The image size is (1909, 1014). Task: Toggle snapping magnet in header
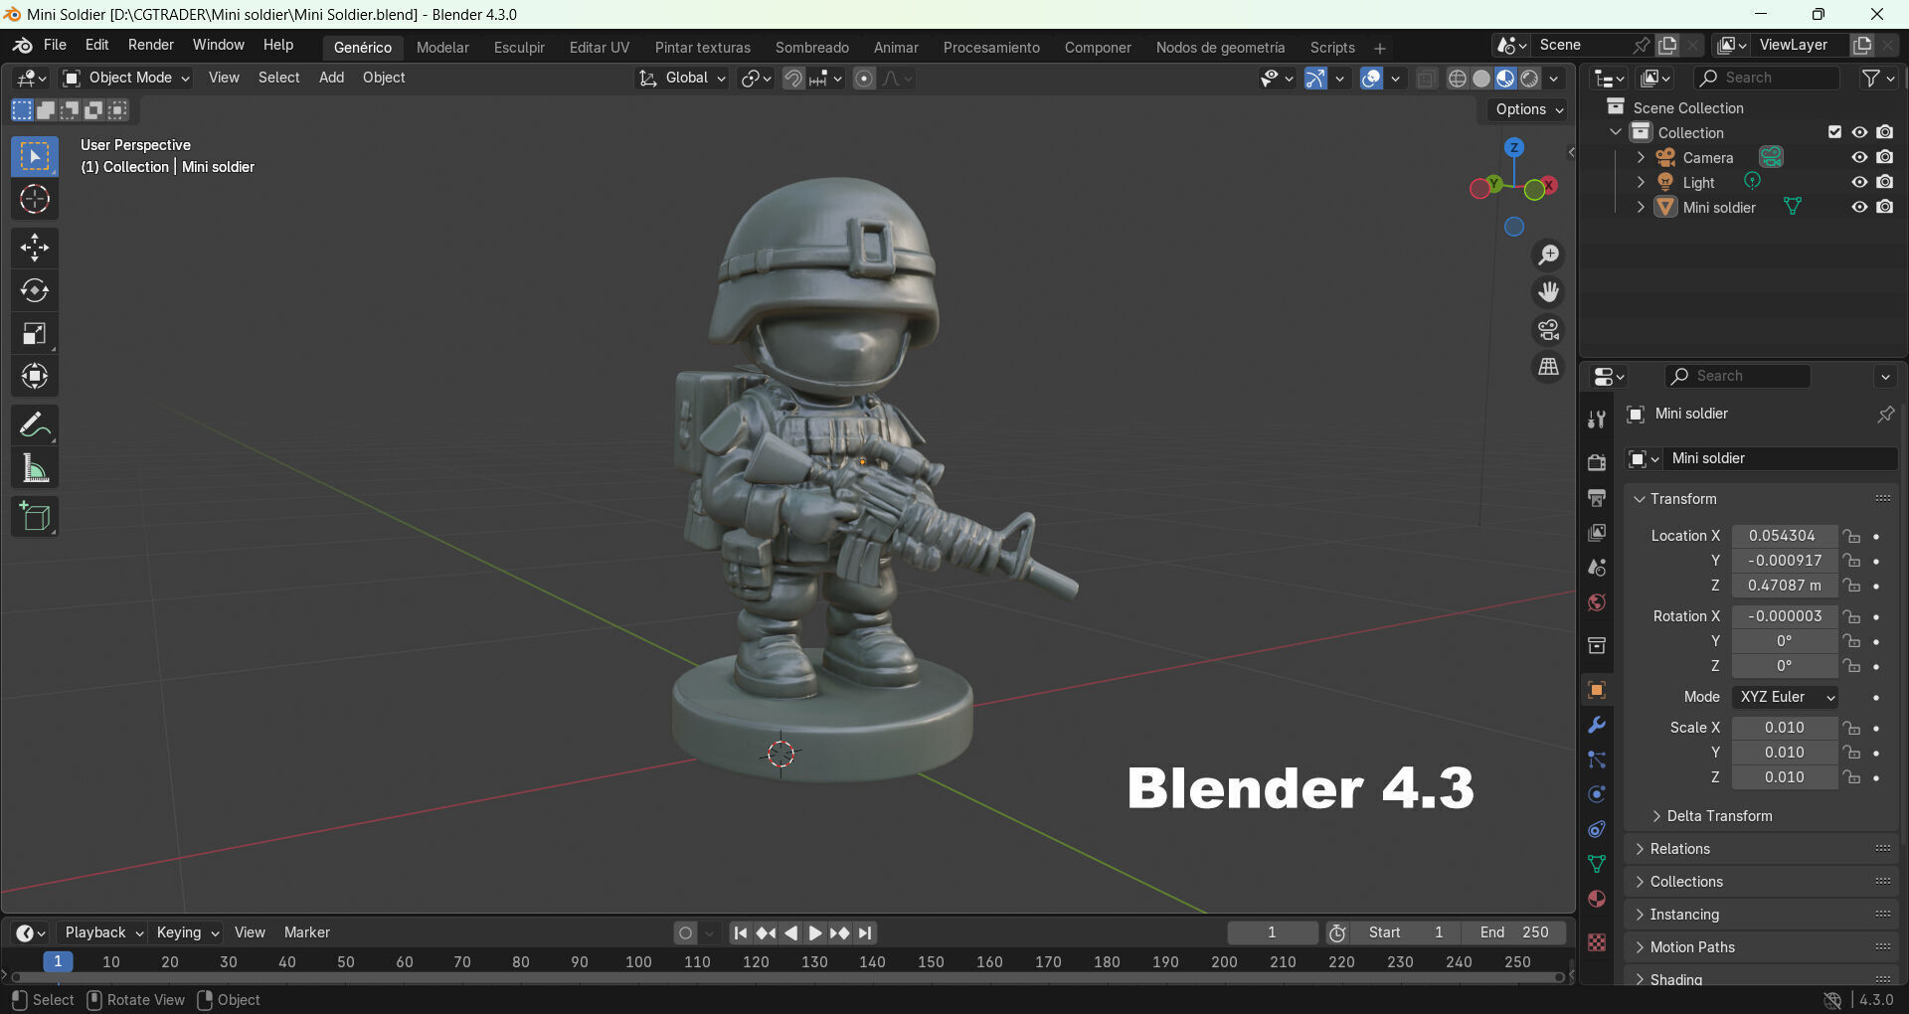(x=793, y=79)
